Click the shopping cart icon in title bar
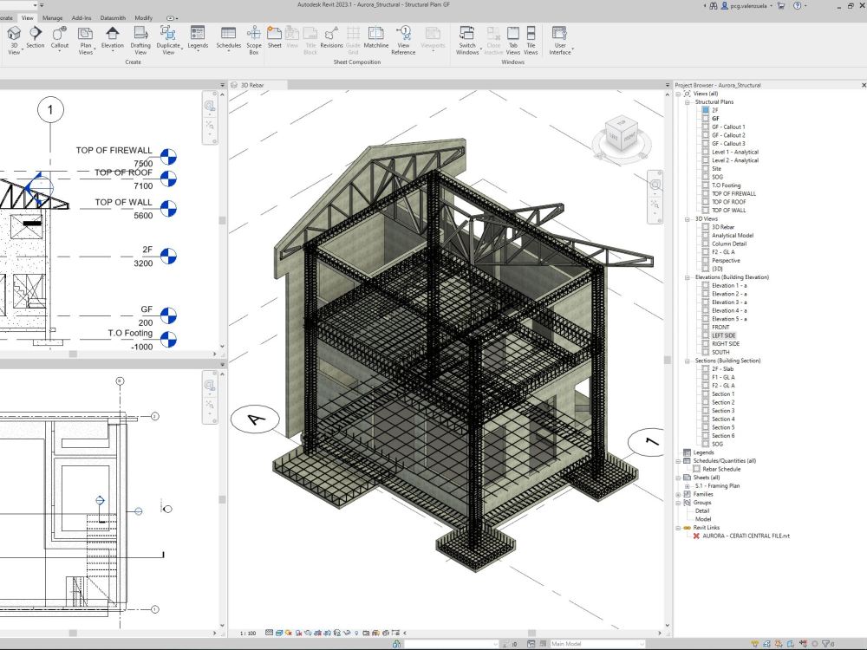This screenshot has height=650, width=867. (781, 5)
